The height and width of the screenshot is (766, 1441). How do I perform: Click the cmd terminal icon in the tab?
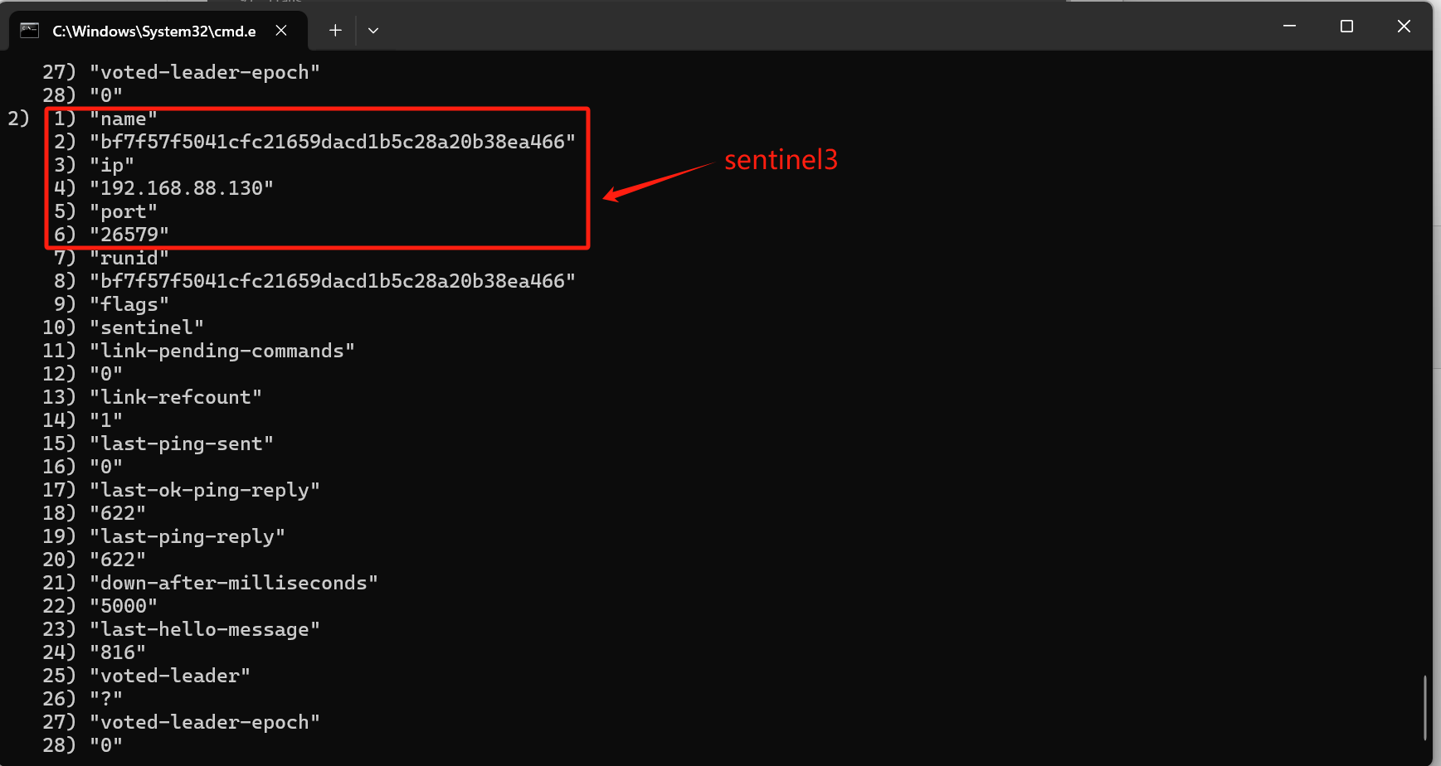[x=30, y=31]
